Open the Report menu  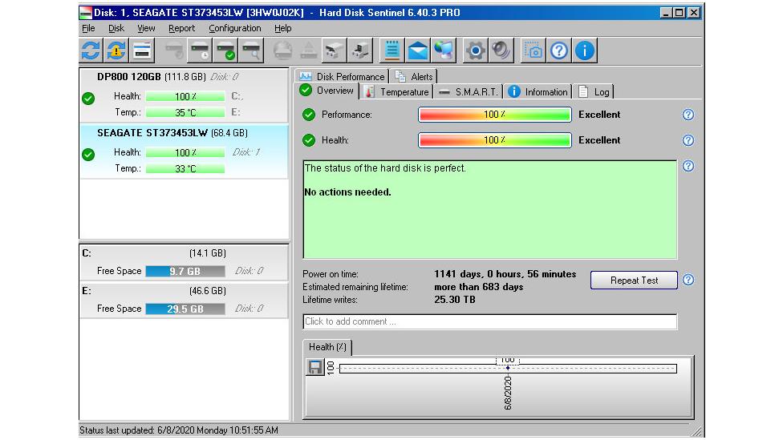tap(181, 28)
